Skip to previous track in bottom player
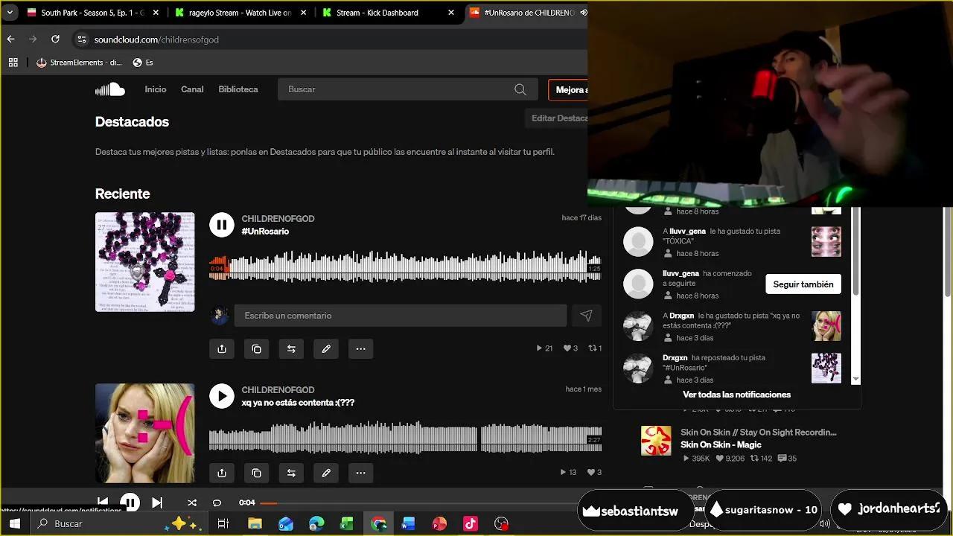Viewport: 953px width, 536px height. (103, 502)
